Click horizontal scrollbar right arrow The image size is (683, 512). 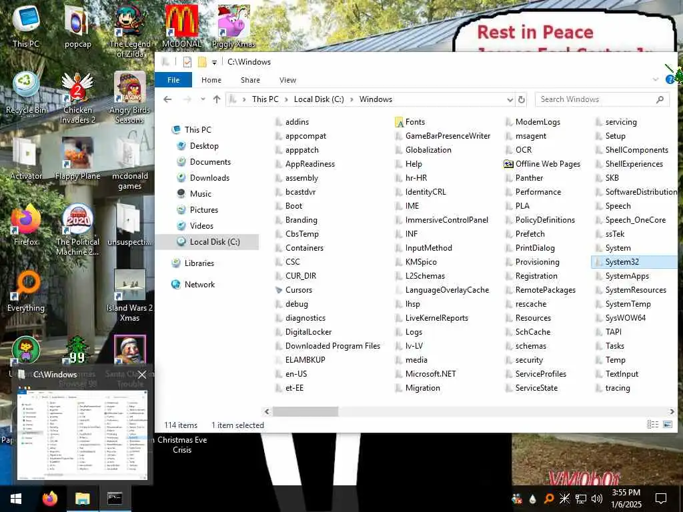(672, 411)
